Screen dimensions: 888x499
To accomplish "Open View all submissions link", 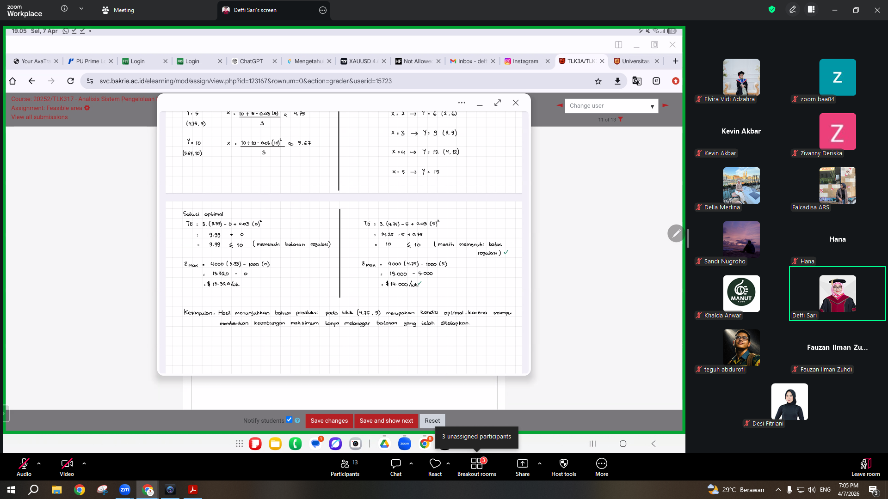I will coord(39,117).
